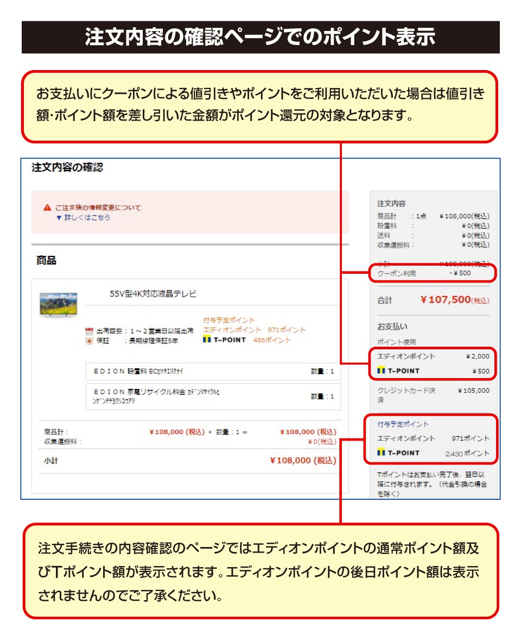The width and height of the screenshot is (521, 641).
Task: Click the ¥2,000 エディオンポイント usage amount
Action: [478, 356]
